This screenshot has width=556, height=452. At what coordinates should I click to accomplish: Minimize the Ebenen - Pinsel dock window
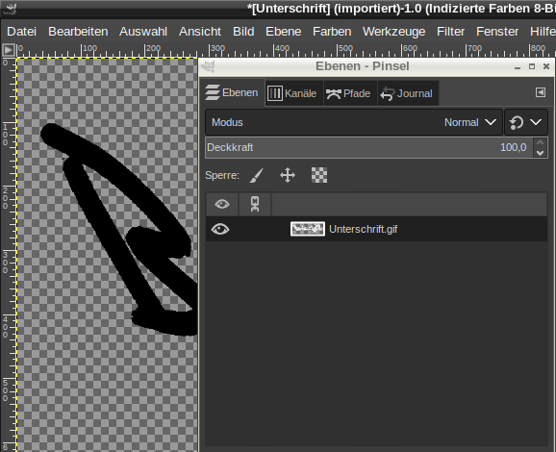518,66
